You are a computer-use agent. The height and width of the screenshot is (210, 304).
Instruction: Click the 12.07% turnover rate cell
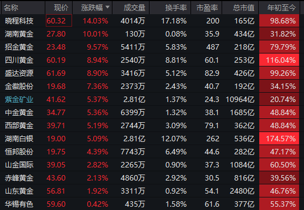tap(174, 139)
